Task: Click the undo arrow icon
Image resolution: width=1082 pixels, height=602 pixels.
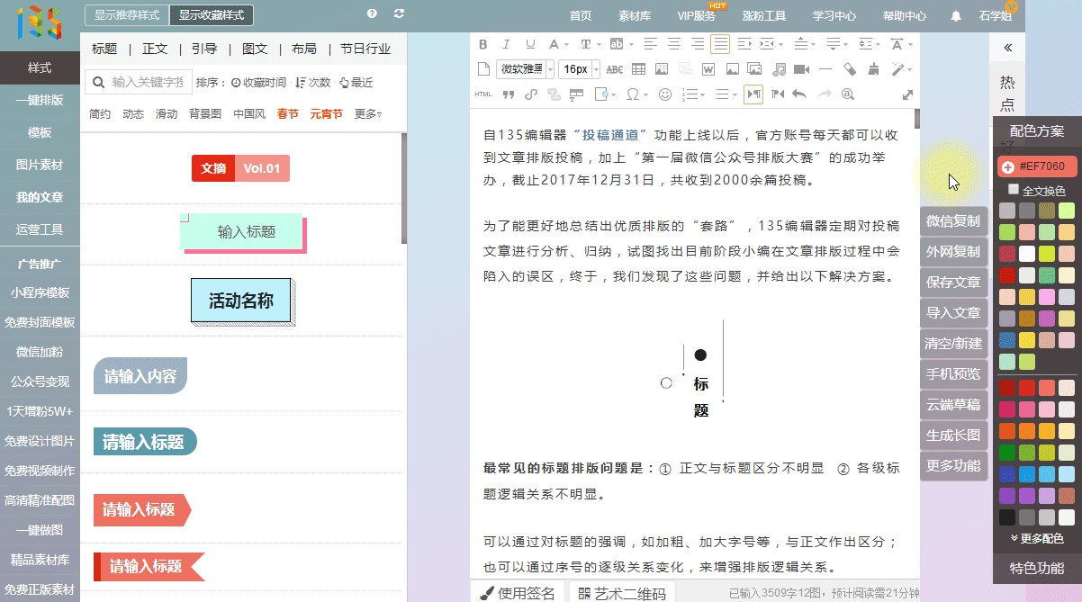Action: click(x=798, y=94)
